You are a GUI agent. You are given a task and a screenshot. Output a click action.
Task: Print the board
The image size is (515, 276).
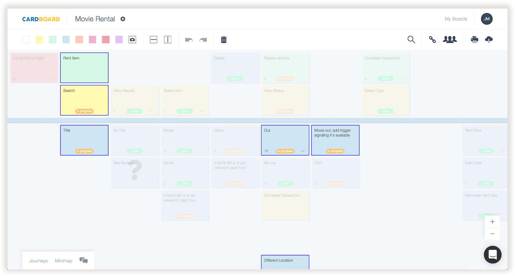pos(475,39)
